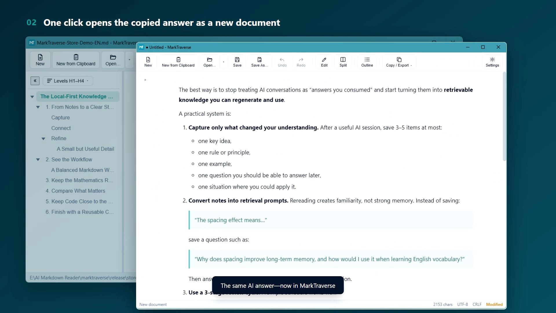Click bold text 'Convert notes into retrieval prompts.'
This screenshot has height=313, width=556.
click(238, 201)
